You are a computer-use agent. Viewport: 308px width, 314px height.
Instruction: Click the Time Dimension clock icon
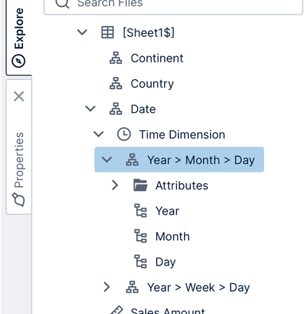point(124,135)
